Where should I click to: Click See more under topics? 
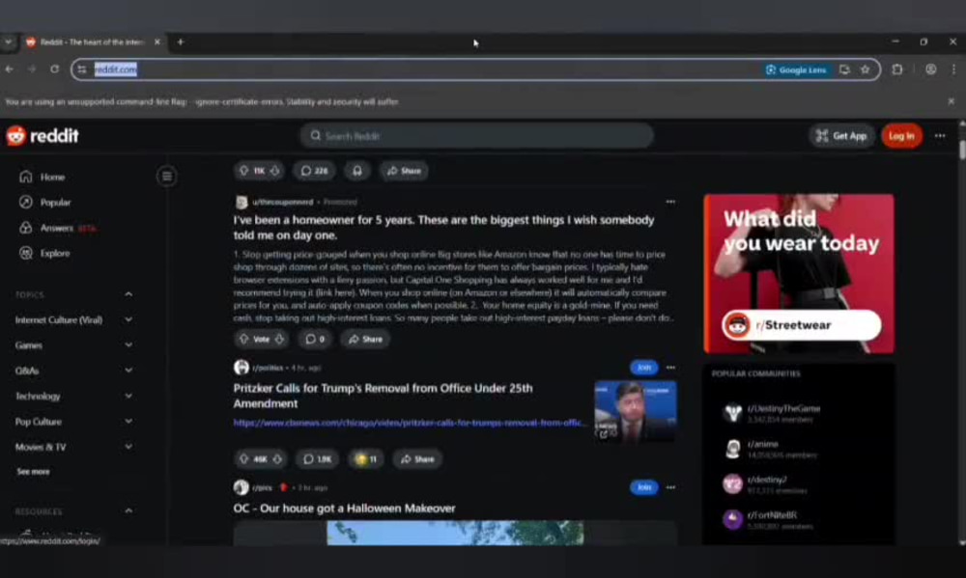tap(33, 472)
